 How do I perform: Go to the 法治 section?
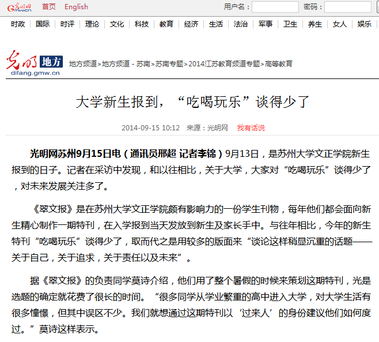click(x=241, y=24)
